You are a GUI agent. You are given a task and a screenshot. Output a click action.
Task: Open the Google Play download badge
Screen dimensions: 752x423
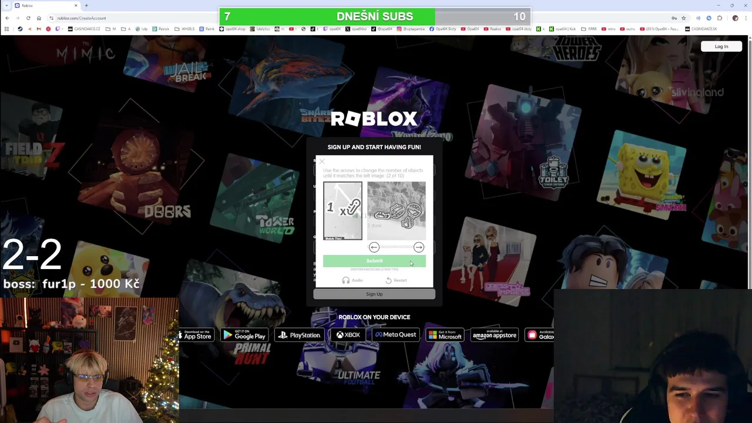tap(244, 335)
